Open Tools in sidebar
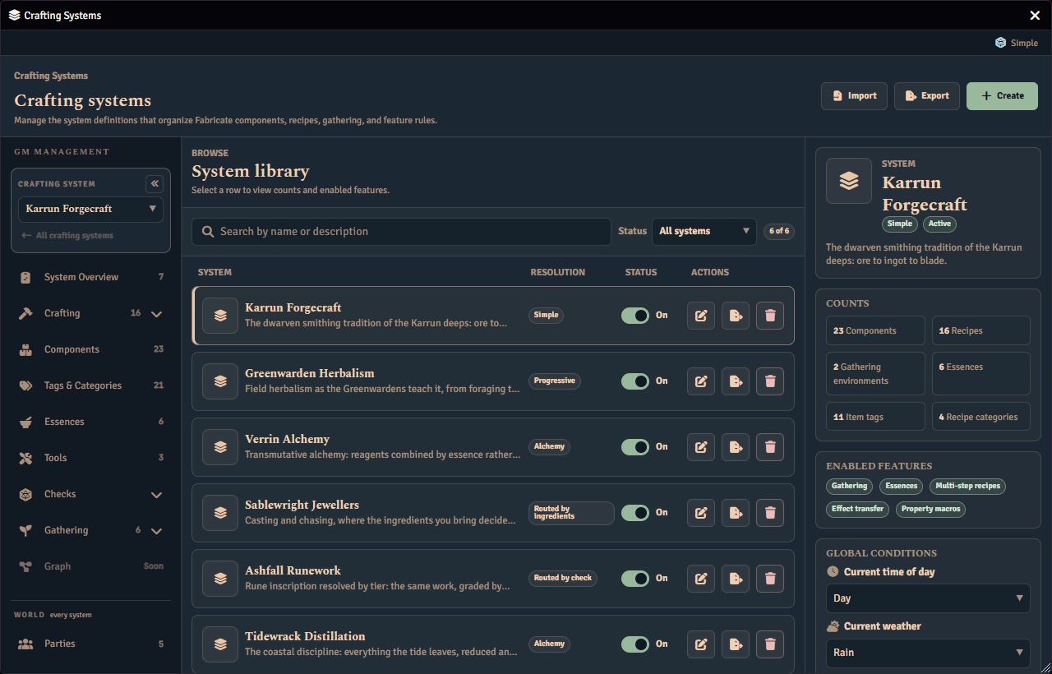 coord(90,459)
